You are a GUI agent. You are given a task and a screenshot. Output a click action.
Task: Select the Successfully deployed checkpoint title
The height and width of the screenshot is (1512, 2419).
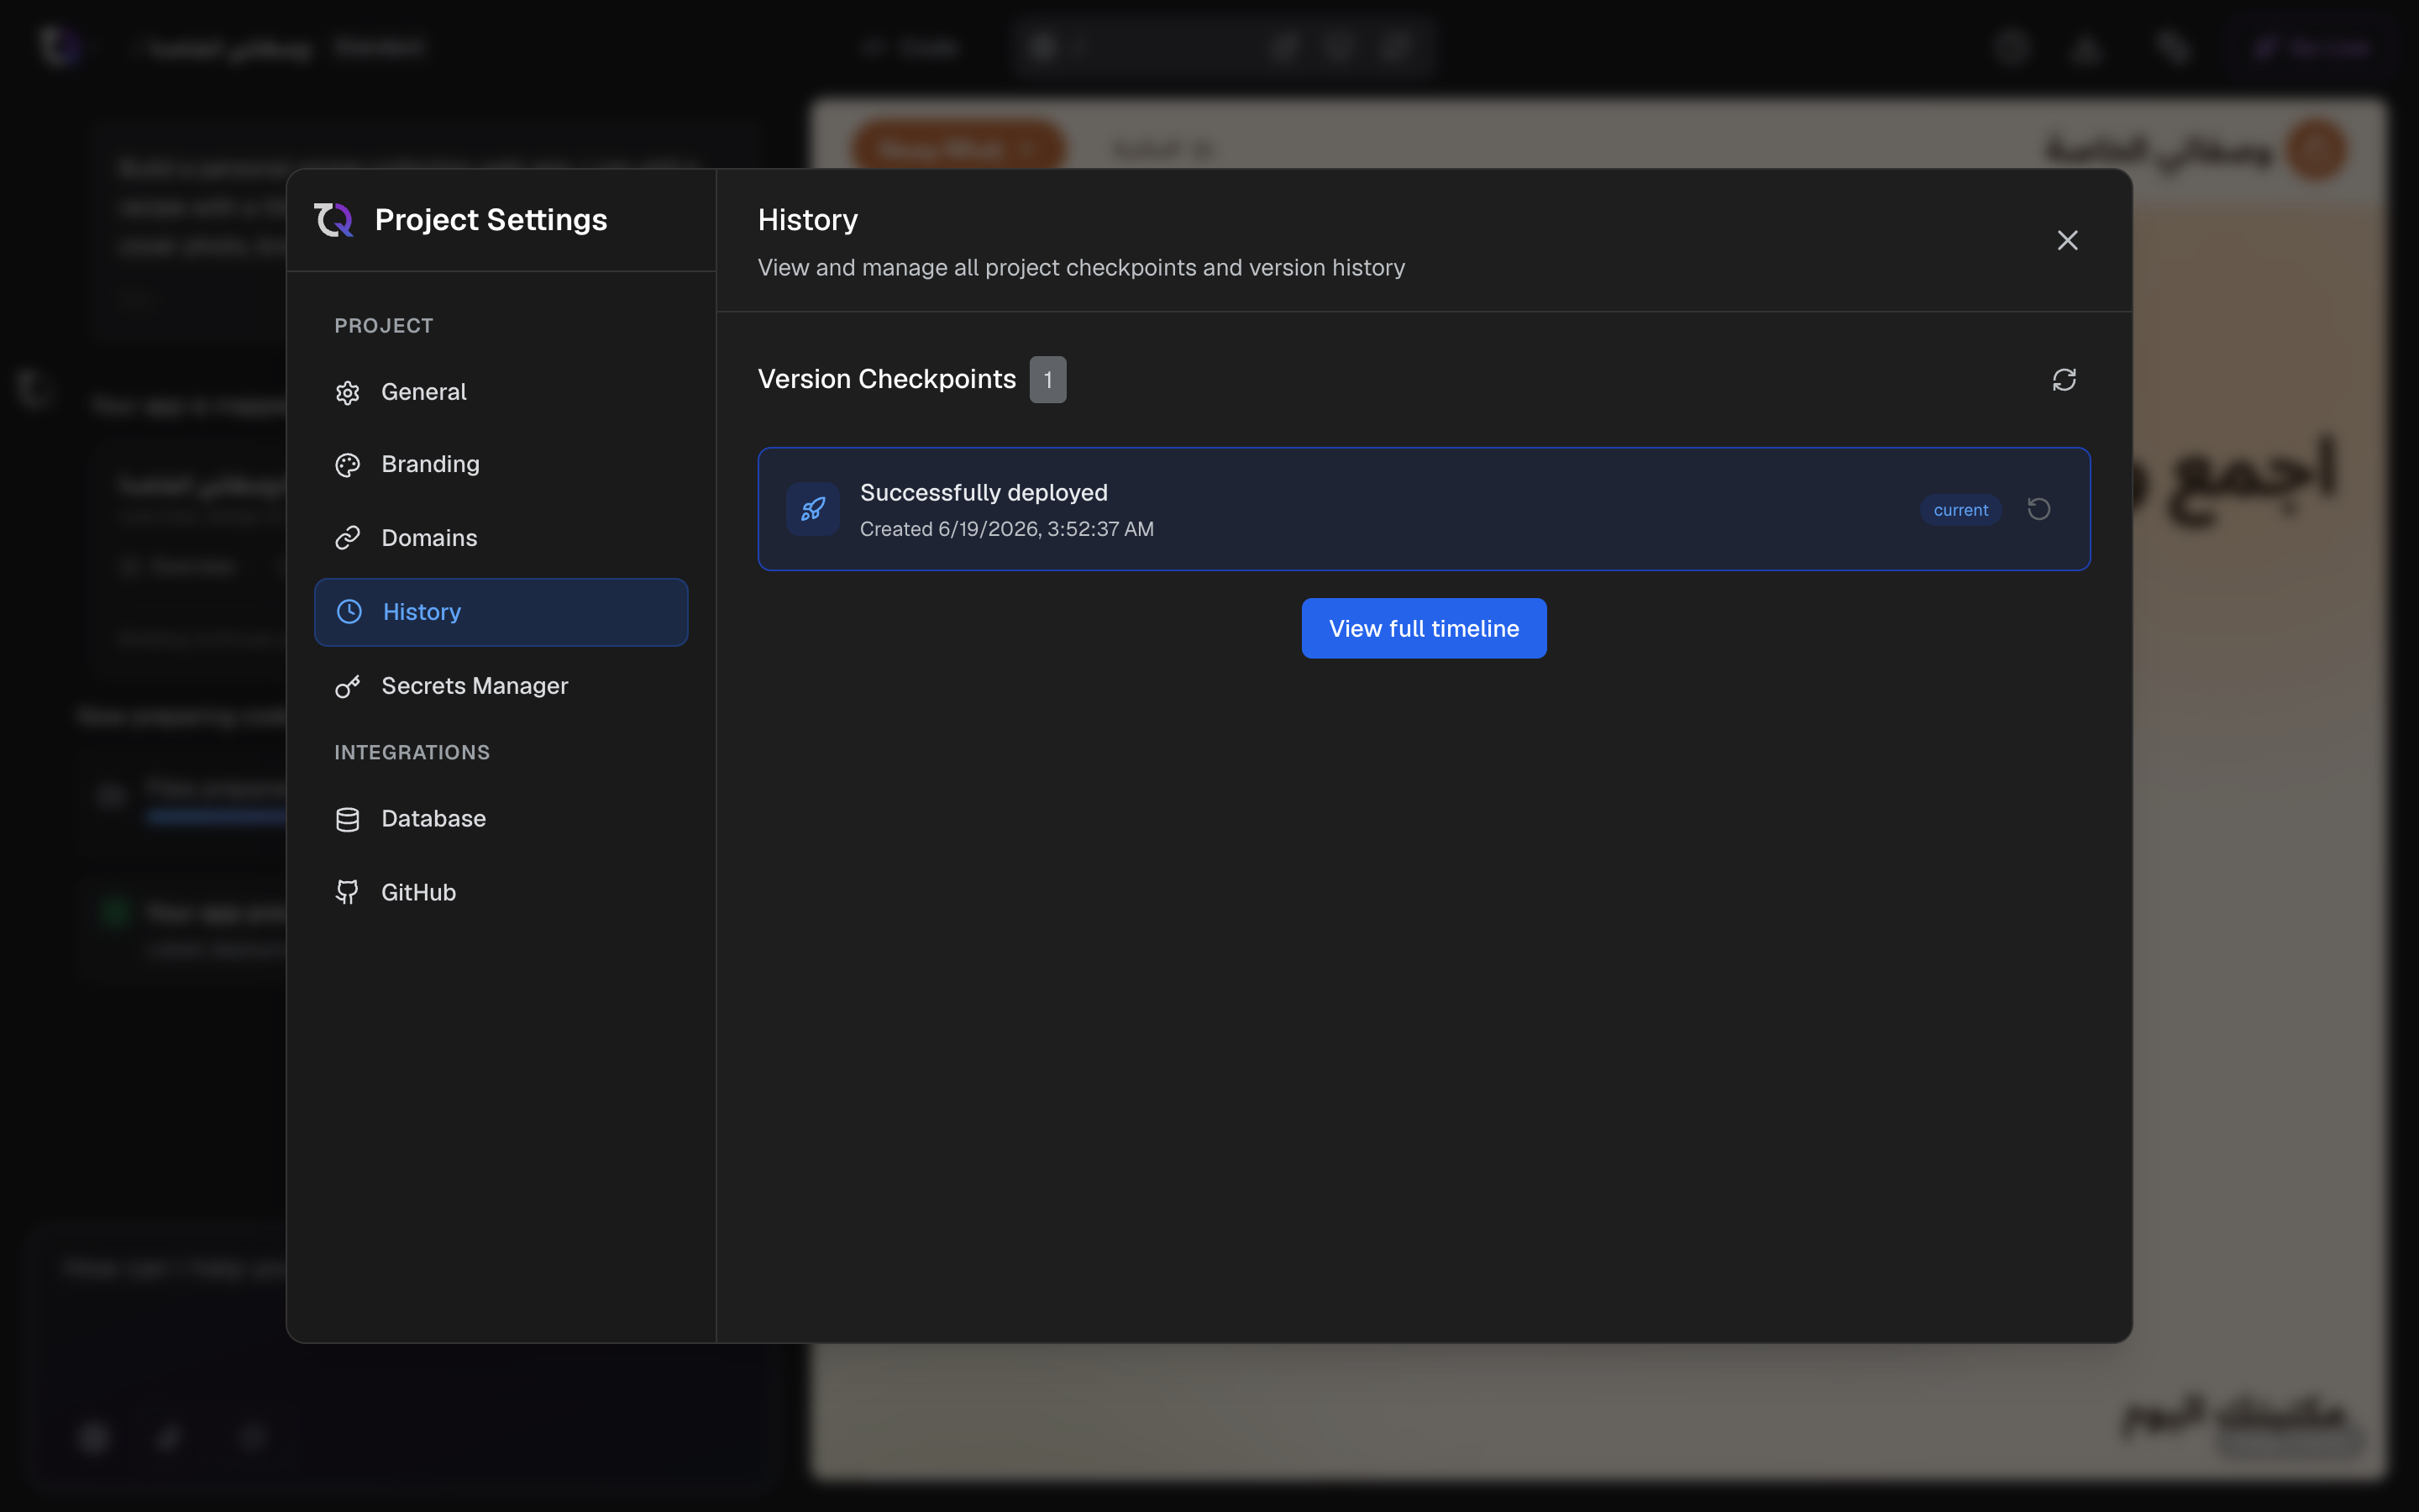pos(984,493)
